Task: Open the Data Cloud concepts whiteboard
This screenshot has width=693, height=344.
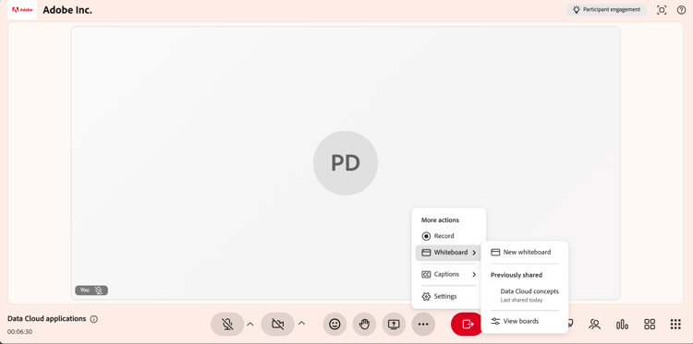Action: point(524,295)
